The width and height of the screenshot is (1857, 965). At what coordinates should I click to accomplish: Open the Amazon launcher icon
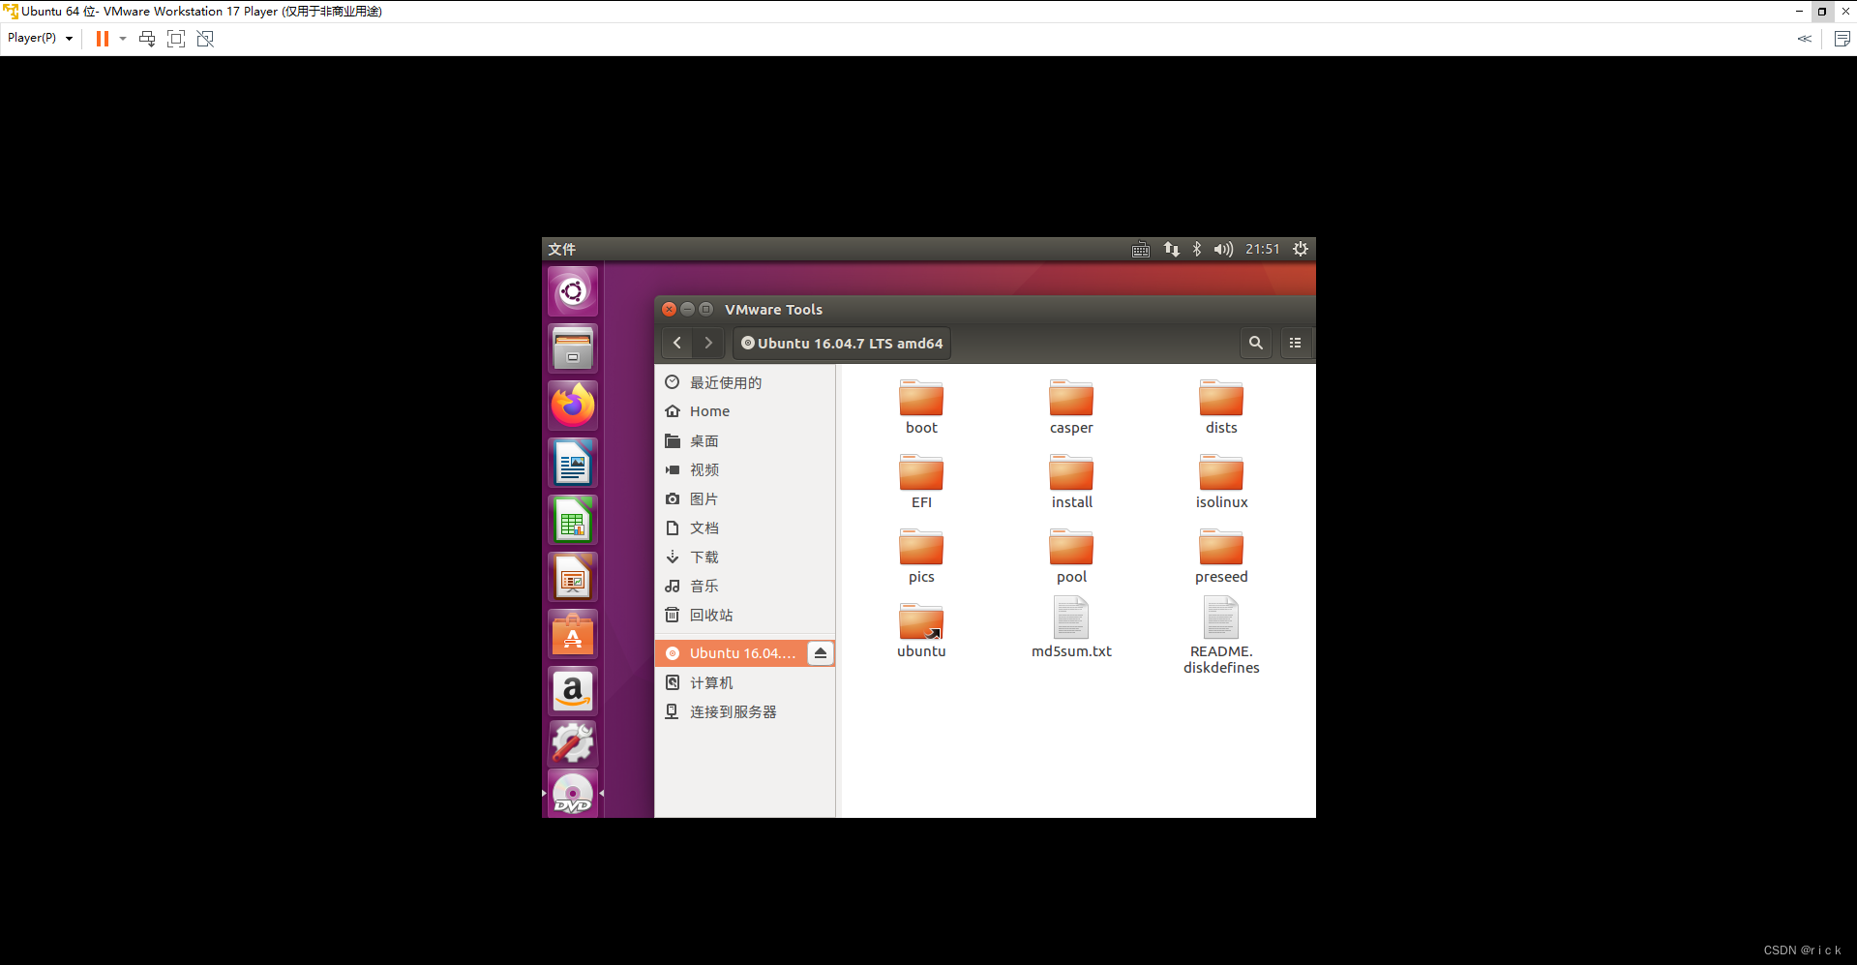(x=572, y=691)
